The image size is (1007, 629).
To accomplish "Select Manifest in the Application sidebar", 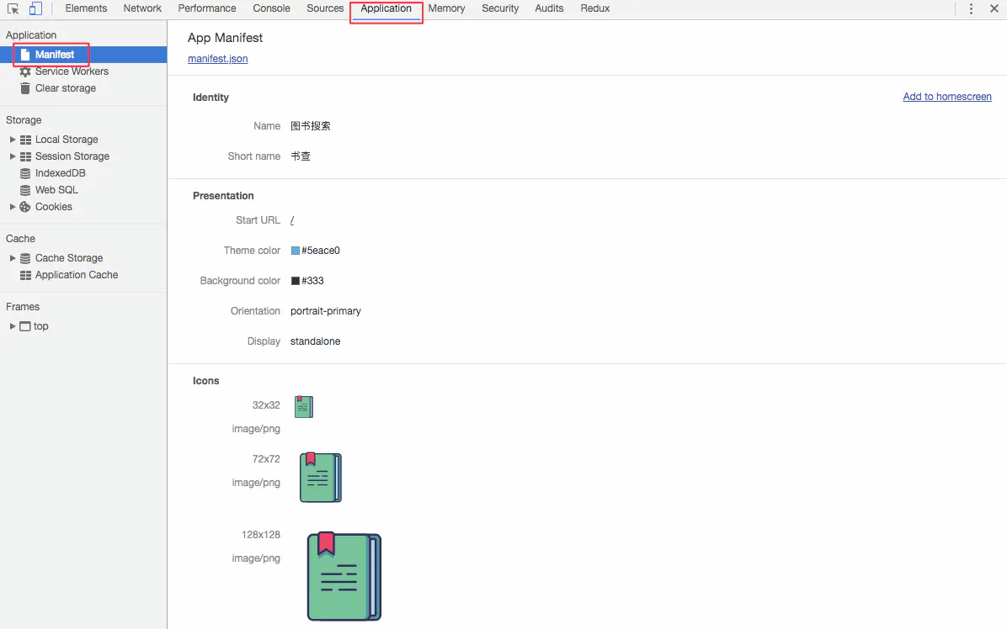I will coord(55,55).
